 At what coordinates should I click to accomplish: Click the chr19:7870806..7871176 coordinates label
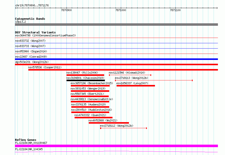pos(32,5)
